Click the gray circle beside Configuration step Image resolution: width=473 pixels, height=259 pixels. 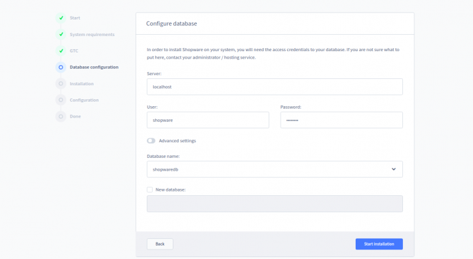point(61,100)
